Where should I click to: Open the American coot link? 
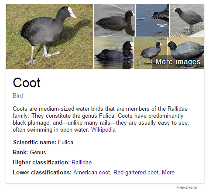click(x=92, y=172)
